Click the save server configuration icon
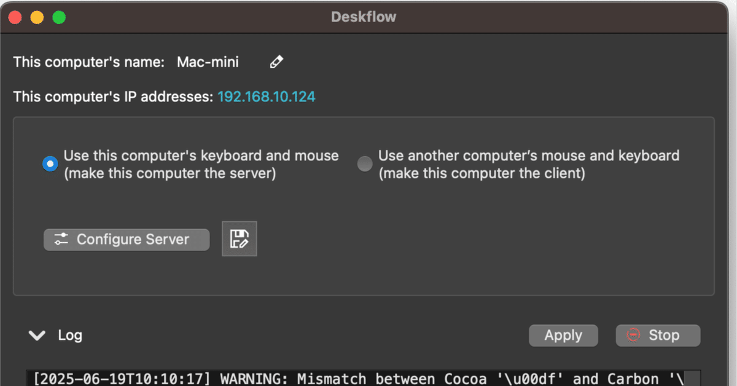737x386 pixels. click(x=239, y=238)
